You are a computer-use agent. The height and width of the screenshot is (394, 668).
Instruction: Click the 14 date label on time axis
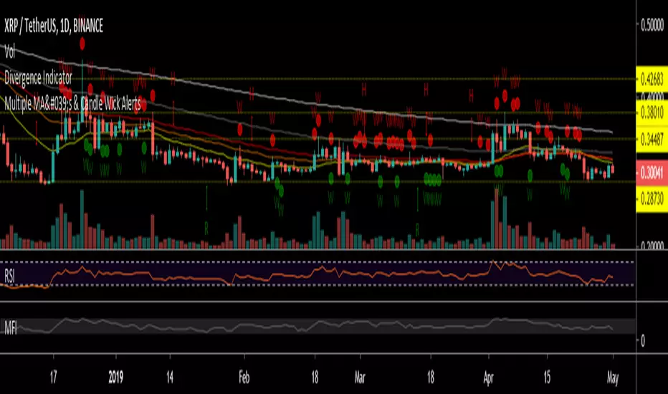point(170,378)
